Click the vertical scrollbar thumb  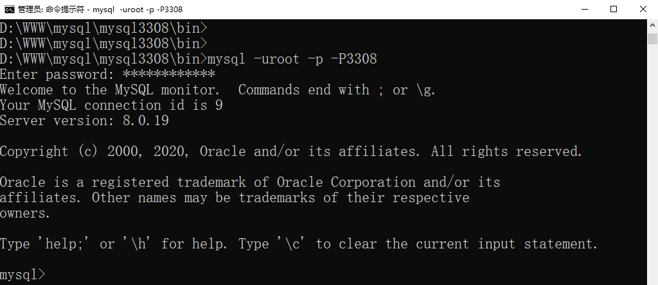point(653,39)
